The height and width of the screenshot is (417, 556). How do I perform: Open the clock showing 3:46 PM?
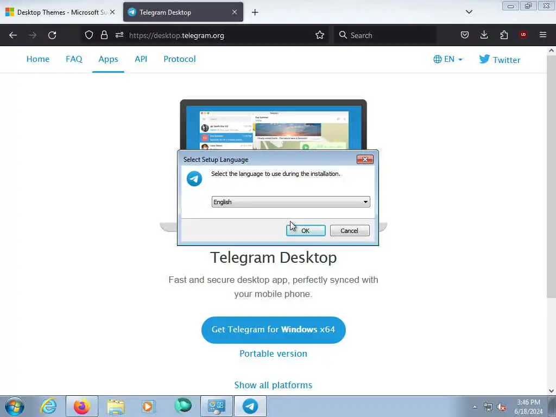click(x=529, y=407)
